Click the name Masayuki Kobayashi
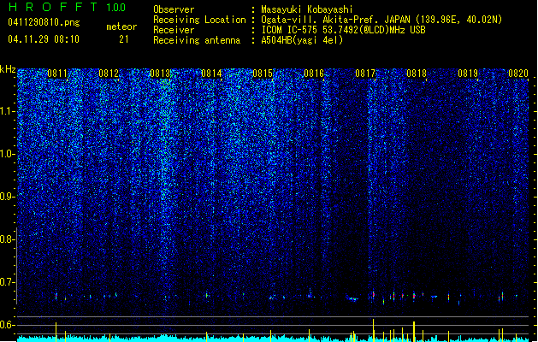Viewport: 538px width, 342px height. pyautogui.click(x=307, y=9)
